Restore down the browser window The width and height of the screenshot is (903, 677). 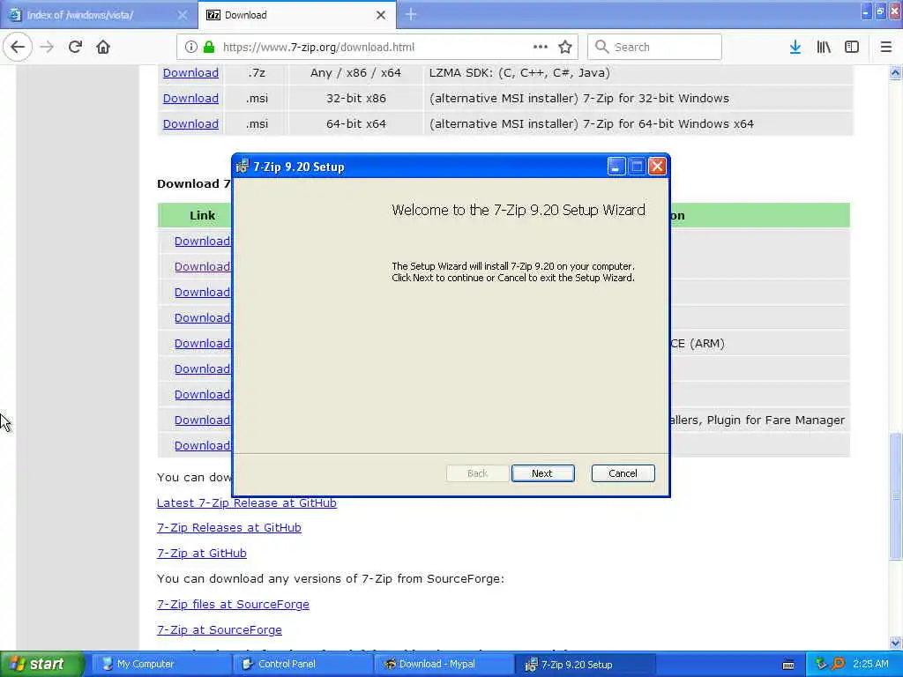click(x=880, y=11)
